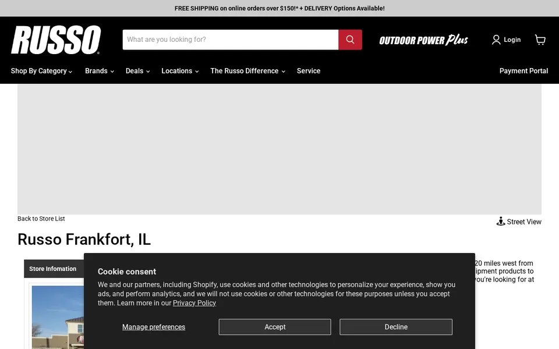Click the Russo logo
This screenshot has width=559, height=349.
56,40
